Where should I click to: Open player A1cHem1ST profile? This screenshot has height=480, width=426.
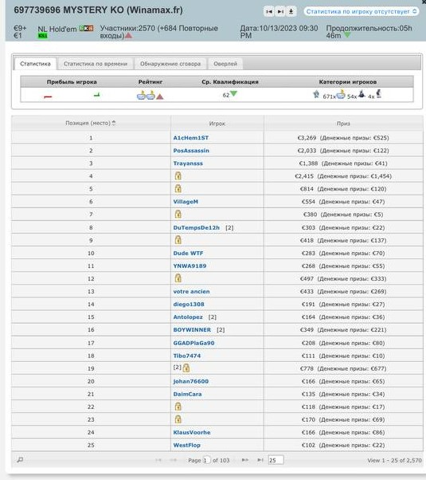coord(191,138)
